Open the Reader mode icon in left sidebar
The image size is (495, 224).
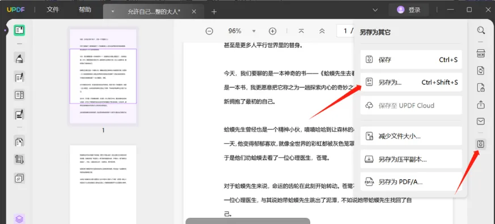click(19, 30)
